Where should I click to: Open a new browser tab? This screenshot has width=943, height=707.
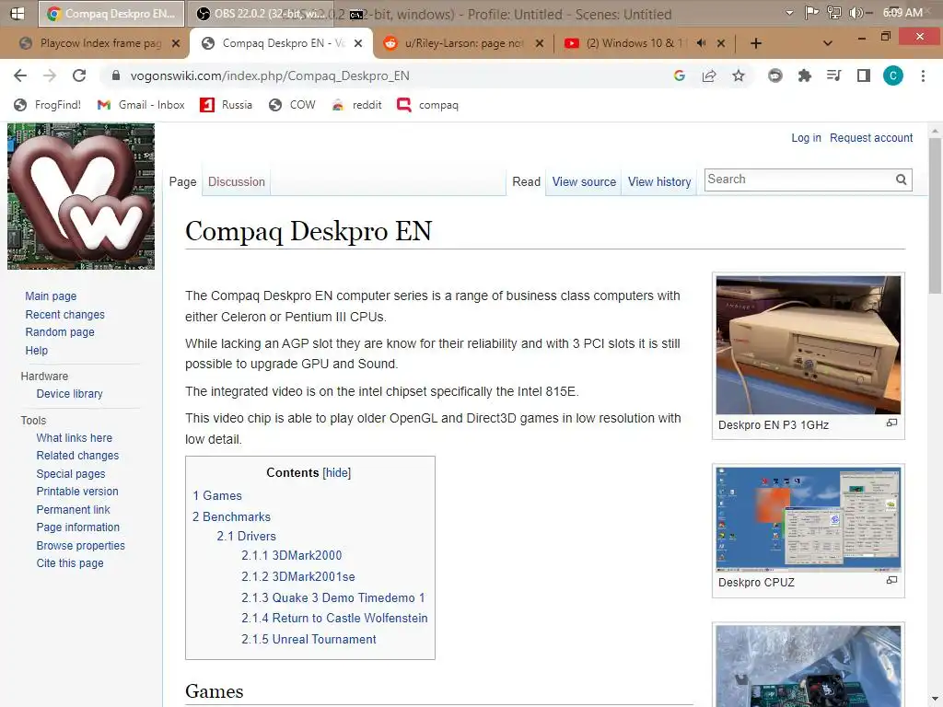pyautogui.click(x=756, y=43)
